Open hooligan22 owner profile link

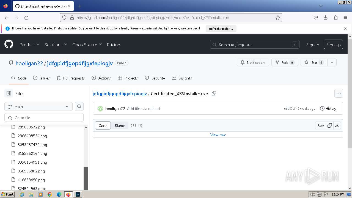click(29, 63)
